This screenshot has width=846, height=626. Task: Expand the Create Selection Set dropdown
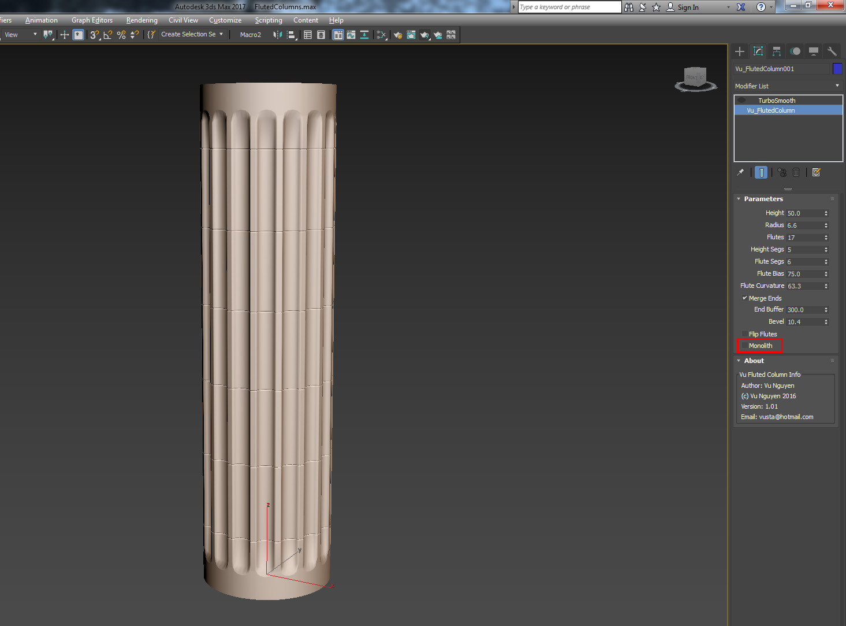[x=222, y=34]
